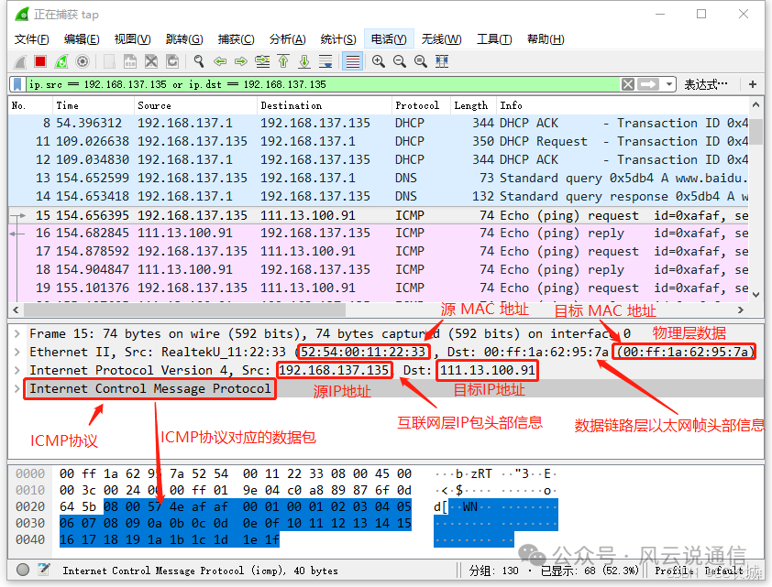Click inside the display filter field
Screen dimensions: 772x587
click(323, 84)
